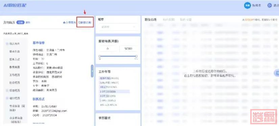Go to 专业技能（硬技能） in resume outline

[17, 108]
